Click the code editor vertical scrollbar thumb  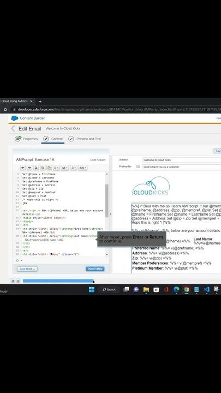coord(107,200)
